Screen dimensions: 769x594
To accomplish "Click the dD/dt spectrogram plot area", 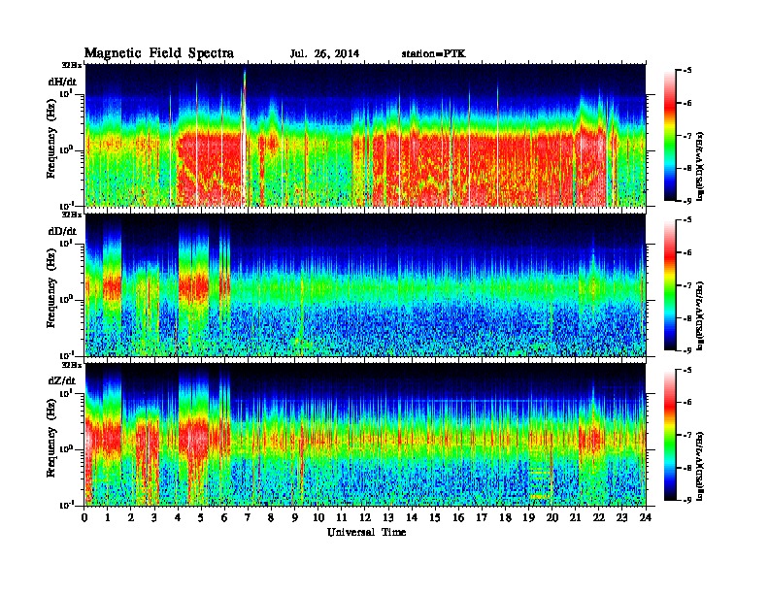I will (x=365, y=284).
